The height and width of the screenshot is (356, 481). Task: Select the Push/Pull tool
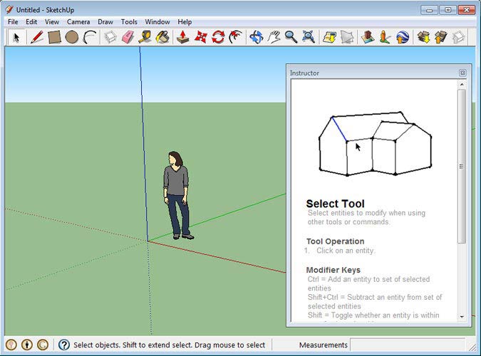(183, 36)
